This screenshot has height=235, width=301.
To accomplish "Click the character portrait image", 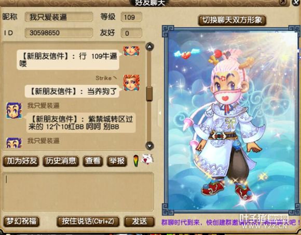I will pyautogui.click(x=231, y=120).
